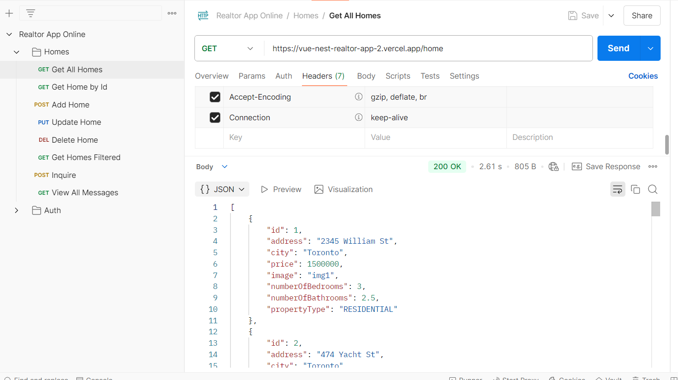Open the JSON format dropdown
678x380 pixels.
[x=222, y=189]
